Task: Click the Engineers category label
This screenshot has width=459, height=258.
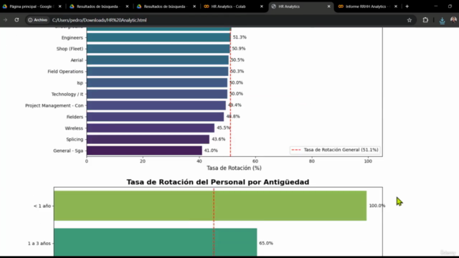Action: tap(72, 38)
